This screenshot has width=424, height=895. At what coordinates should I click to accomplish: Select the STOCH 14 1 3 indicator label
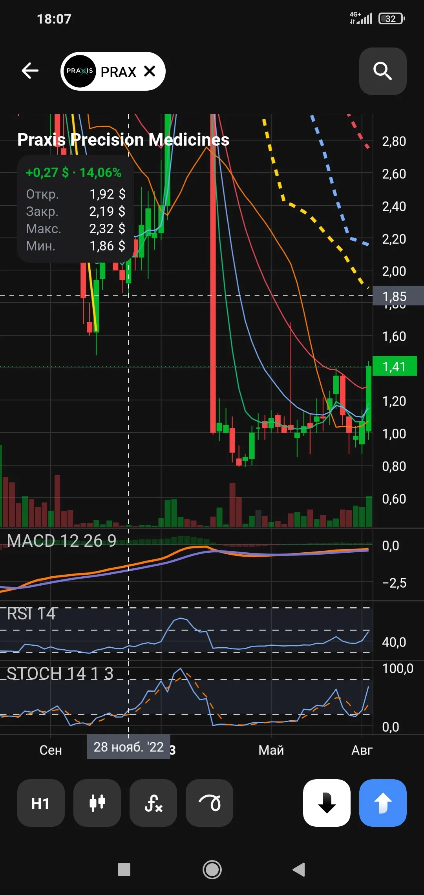60,674
